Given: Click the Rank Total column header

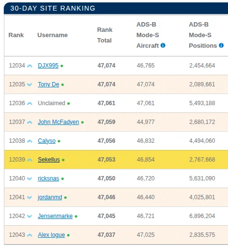Looking at the screenshot, I should 105,35.
